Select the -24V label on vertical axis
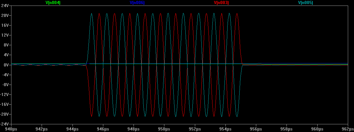 (x=5, y=124)
